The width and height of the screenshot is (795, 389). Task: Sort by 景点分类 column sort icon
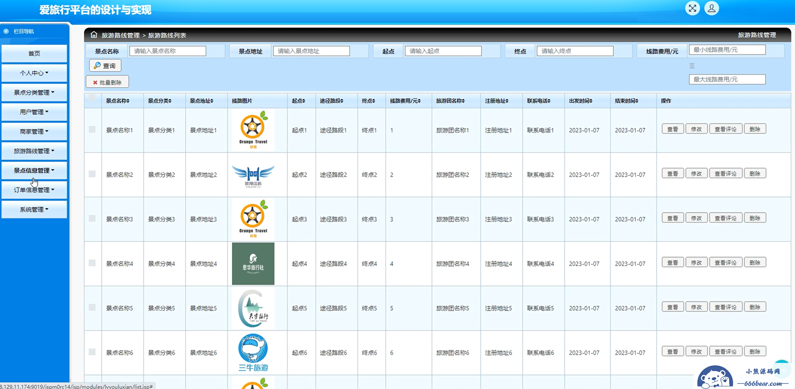pos(170,101)
